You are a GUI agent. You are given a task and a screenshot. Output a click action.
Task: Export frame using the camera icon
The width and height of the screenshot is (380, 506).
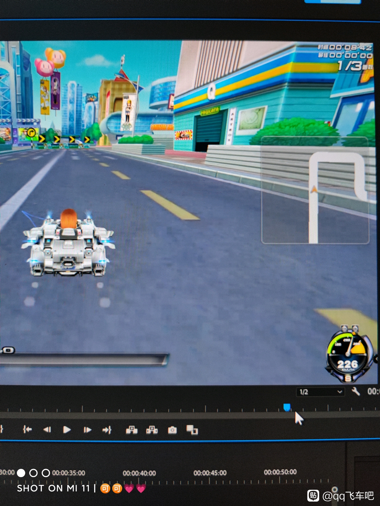pos(172,430)
